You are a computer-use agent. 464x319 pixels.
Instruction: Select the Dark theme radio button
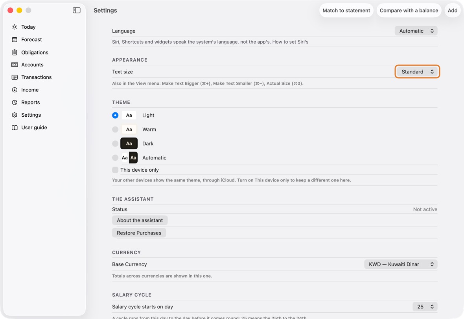point(115,144)
